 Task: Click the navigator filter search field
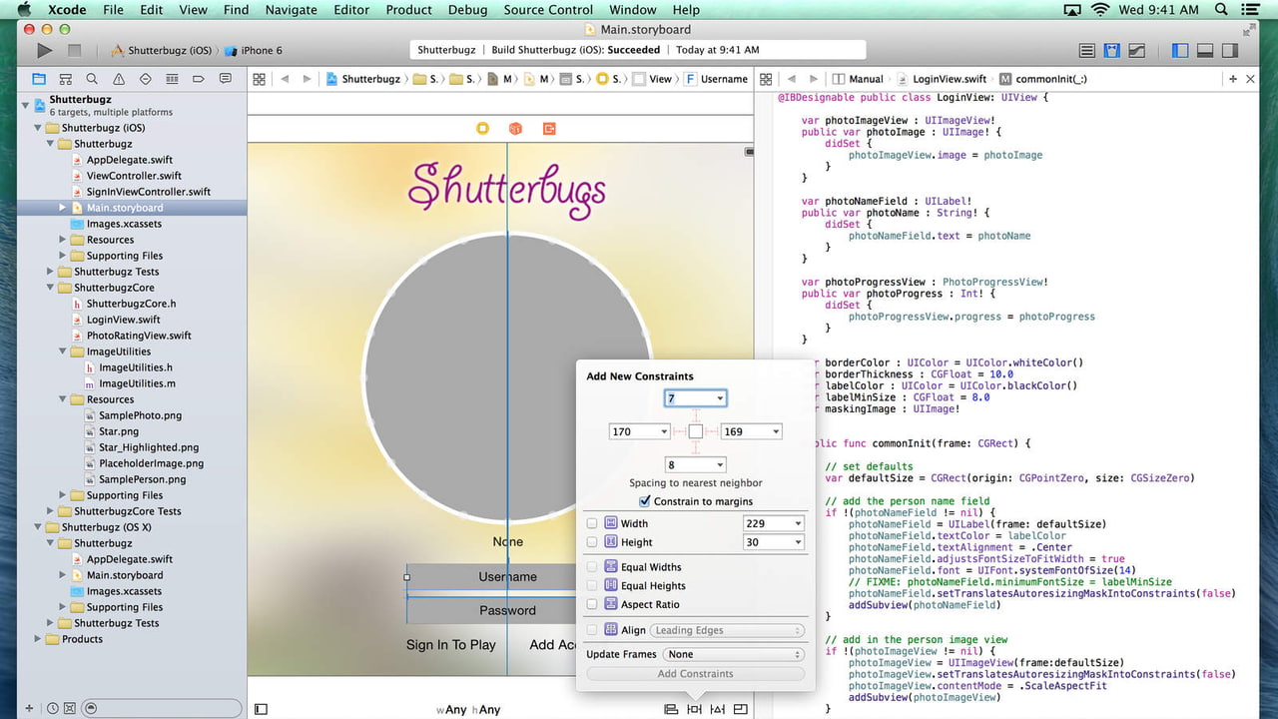[x=162, y=708]
